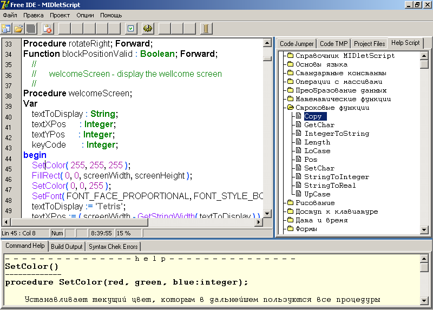This screenshot has width=433, height=310.
Task: Expand the Основы языка folder
Action: pos(321,64)
